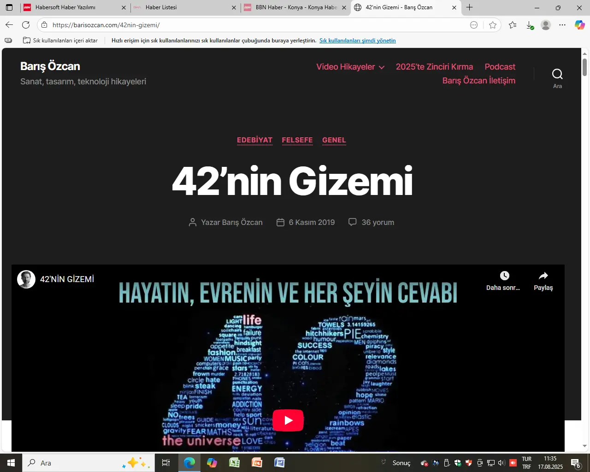Click Sık kullanılanları içeri aktar
This screenshot has height=472, width=590.
point(60,41)
